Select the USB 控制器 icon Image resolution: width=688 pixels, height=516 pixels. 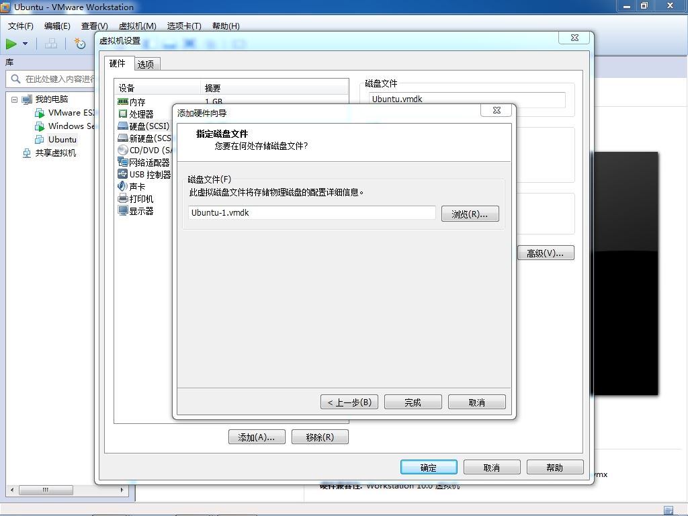point(123,174)
